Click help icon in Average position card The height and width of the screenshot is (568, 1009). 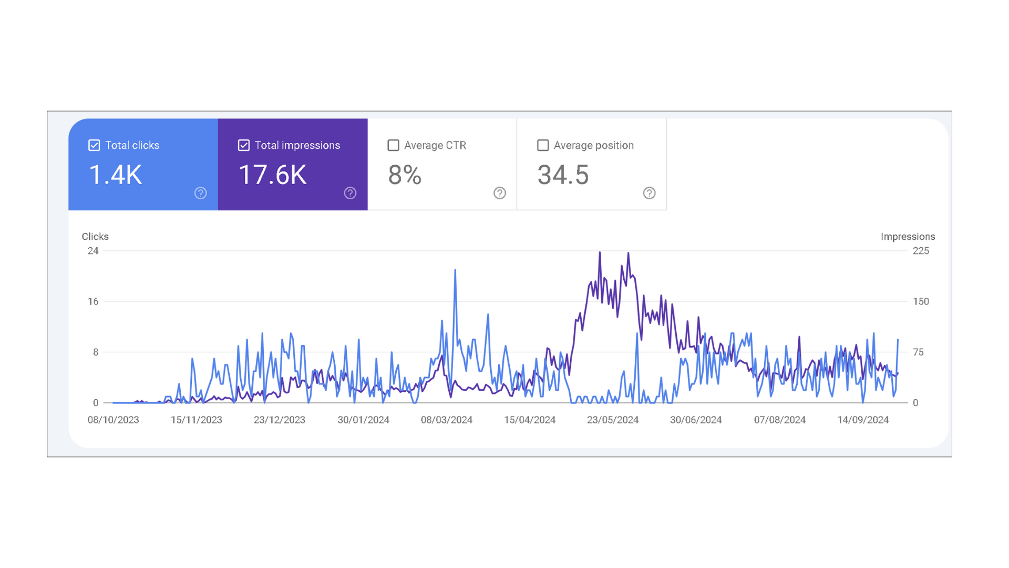coord(649,193)
